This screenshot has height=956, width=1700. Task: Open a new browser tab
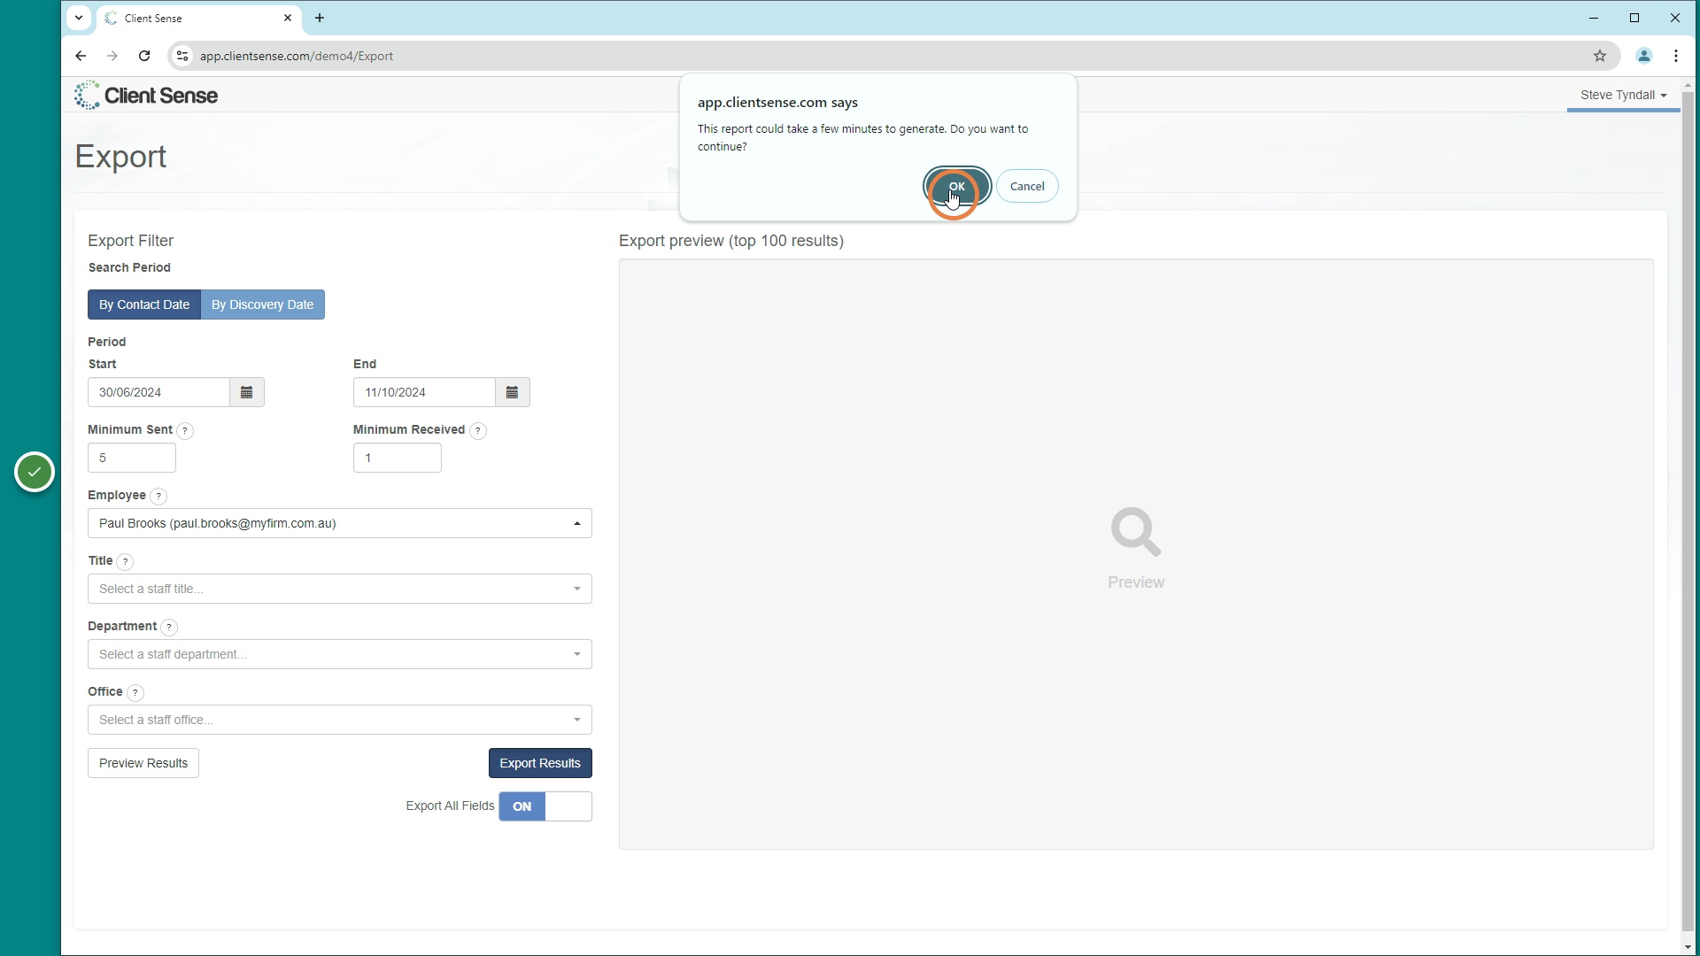click(320, 18)
